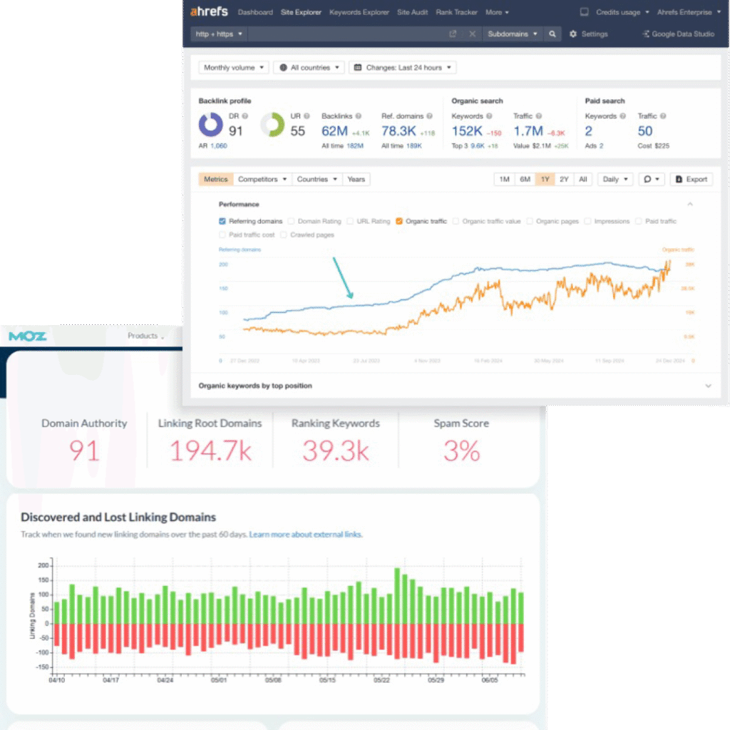Select the Competitors tab
The height and width of the screenshot is (730, 730).
(262, 180)
